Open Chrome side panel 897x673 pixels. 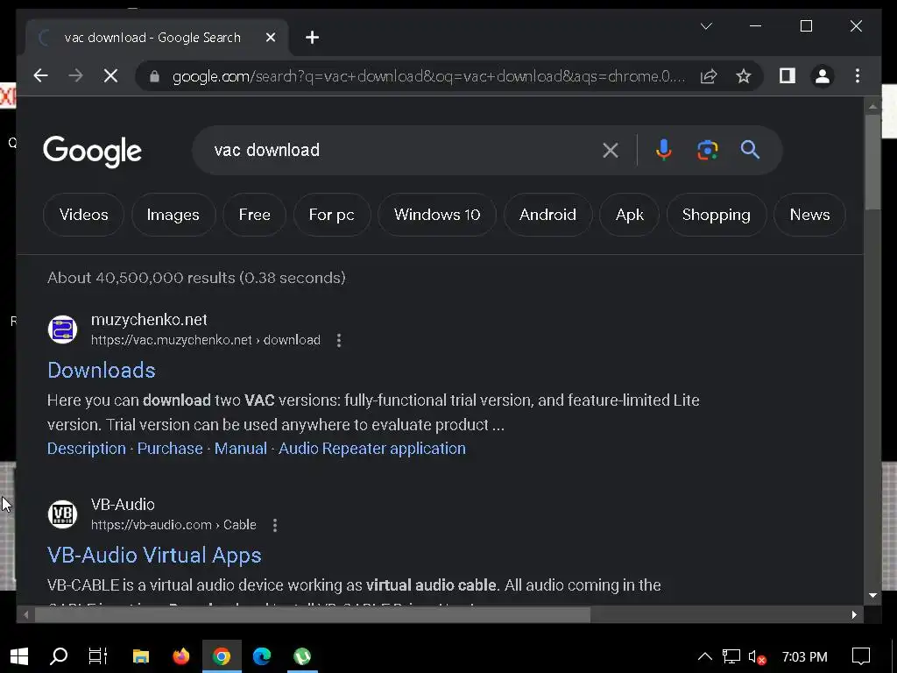[x=788, y=75]
